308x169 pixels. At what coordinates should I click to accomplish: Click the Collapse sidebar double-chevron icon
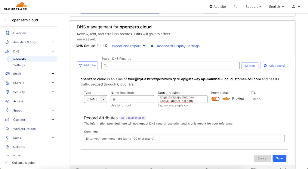[x=6, y=163]
